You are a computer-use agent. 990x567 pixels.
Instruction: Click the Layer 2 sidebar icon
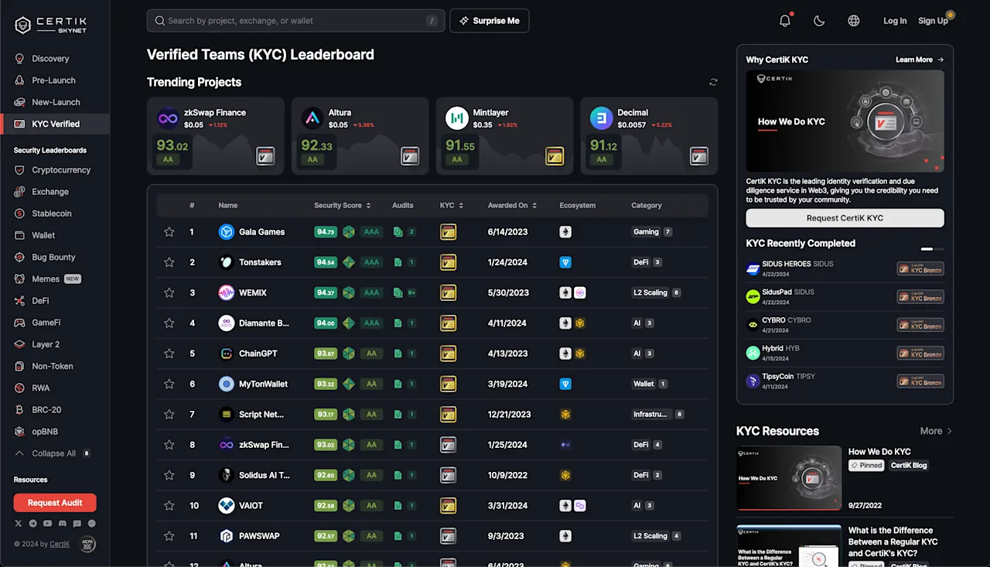[x=19, y=344]
